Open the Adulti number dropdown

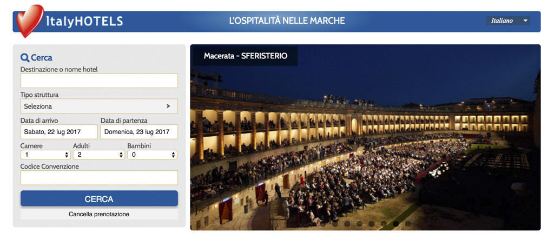pos(99,155)
